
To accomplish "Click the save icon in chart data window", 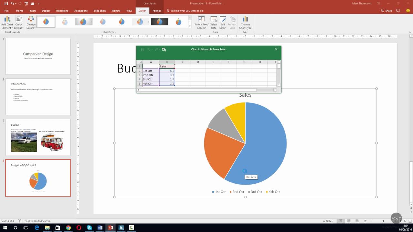I will pyautogui.click(x=142, y=50).
